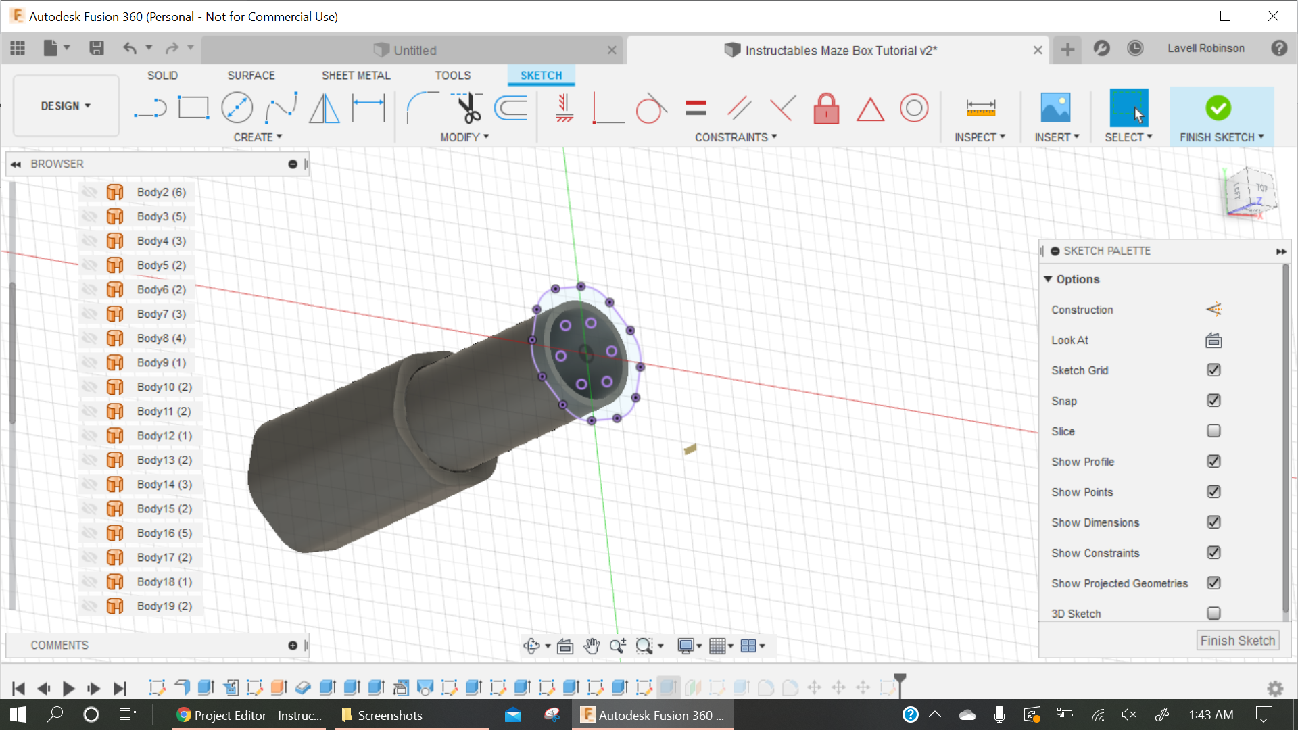Expand the MODIFY dropdown menu

[x=464, y=137]
